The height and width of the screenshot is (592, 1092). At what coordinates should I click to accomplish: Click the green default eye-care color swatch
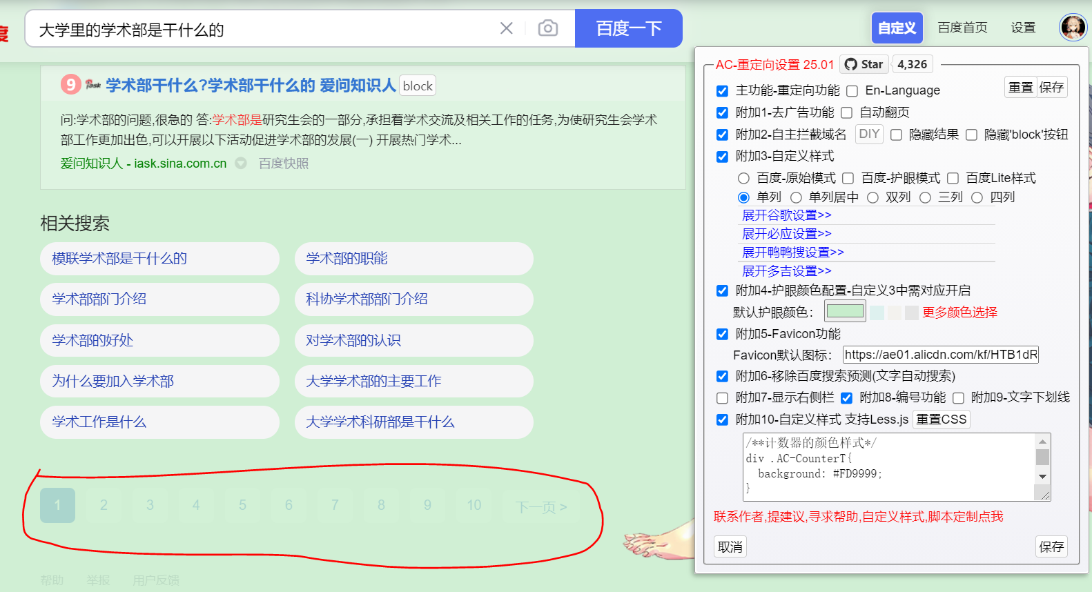click(846, 311)
